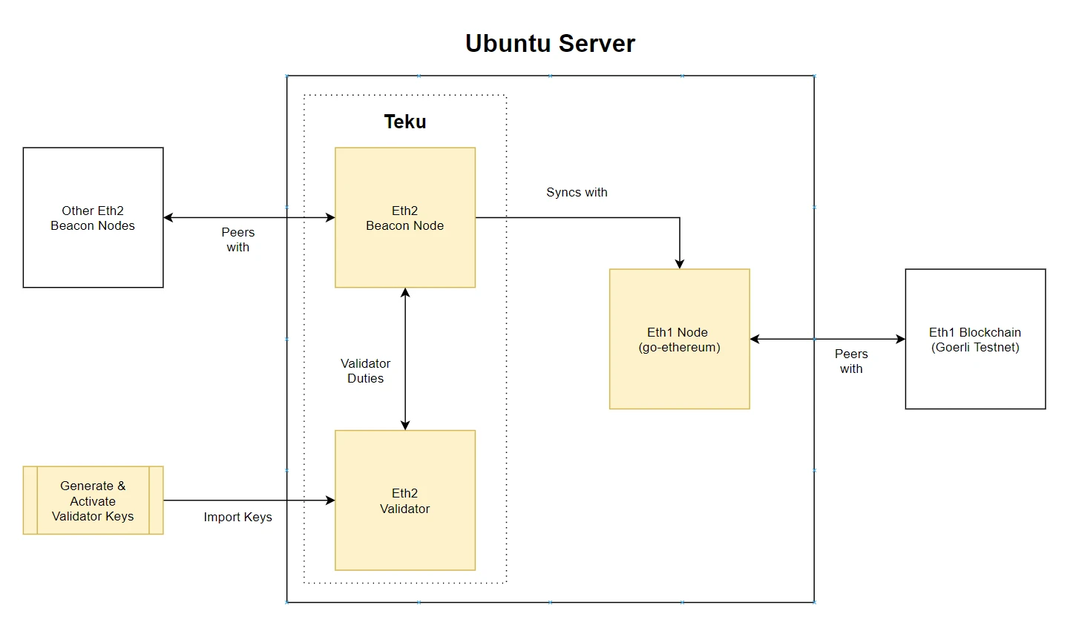
Task: Click the Syncs with label
Action: (x=577, y=192)
